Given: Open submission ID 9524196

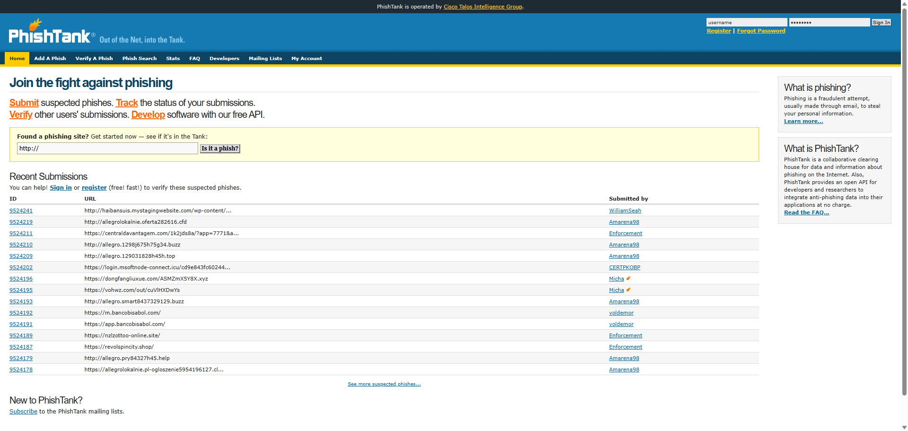Looking at the screenshot, I should pyautogui.click(x=21, y=279).
